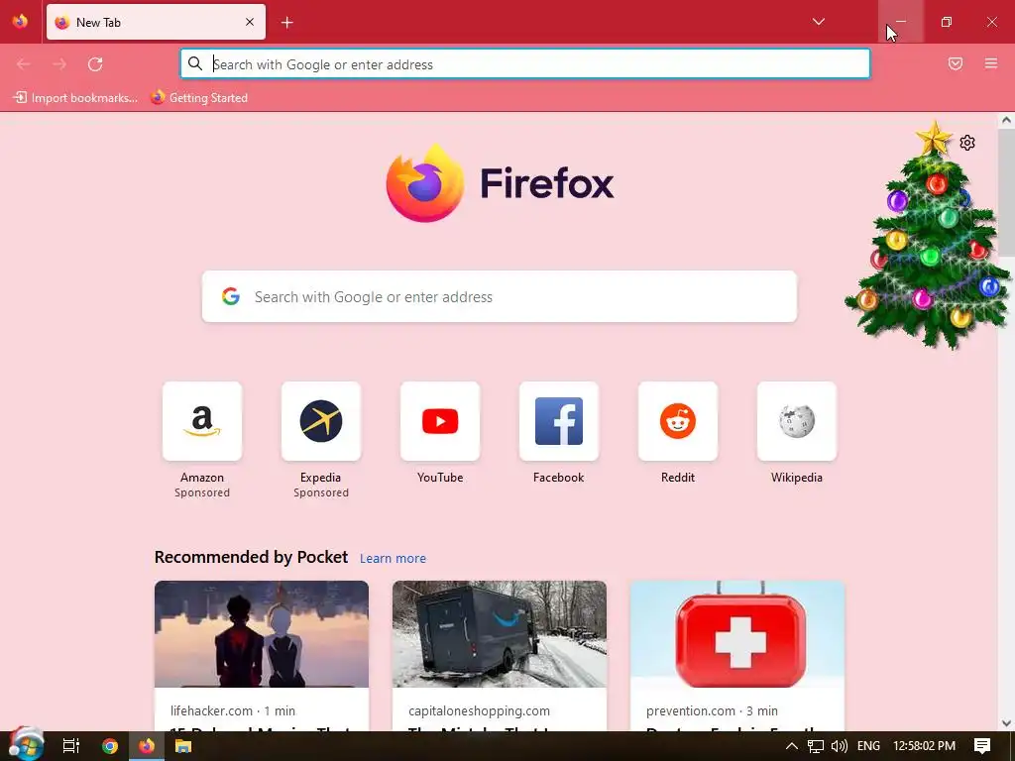
Task: Reload the current page
Action: (x=95, y=64)
